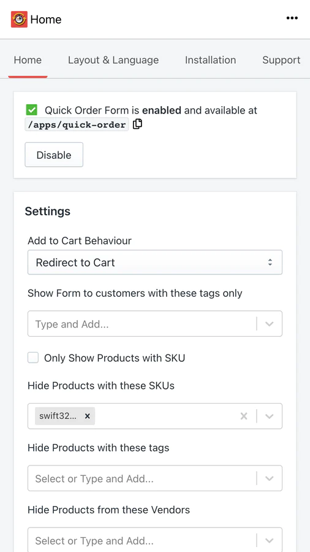Copy the /apps/quick-order path with clipboard icon
This screenshot has width=310, height=552.
point(137,125)
